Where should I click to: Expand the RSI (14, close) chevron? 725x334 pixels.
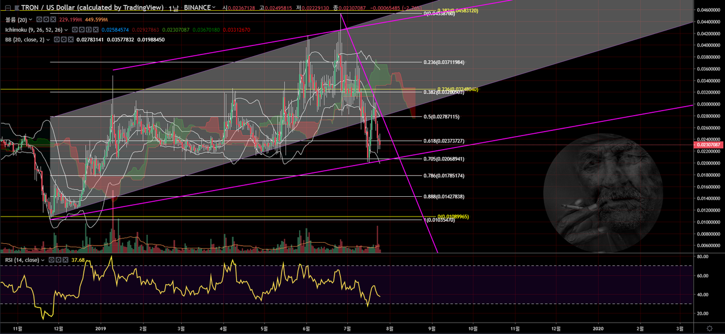(42, 260)
